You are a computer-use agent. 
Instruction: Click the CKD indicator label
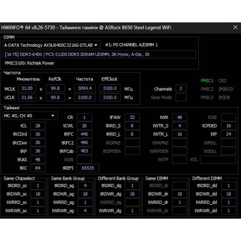tap(222, 81)
